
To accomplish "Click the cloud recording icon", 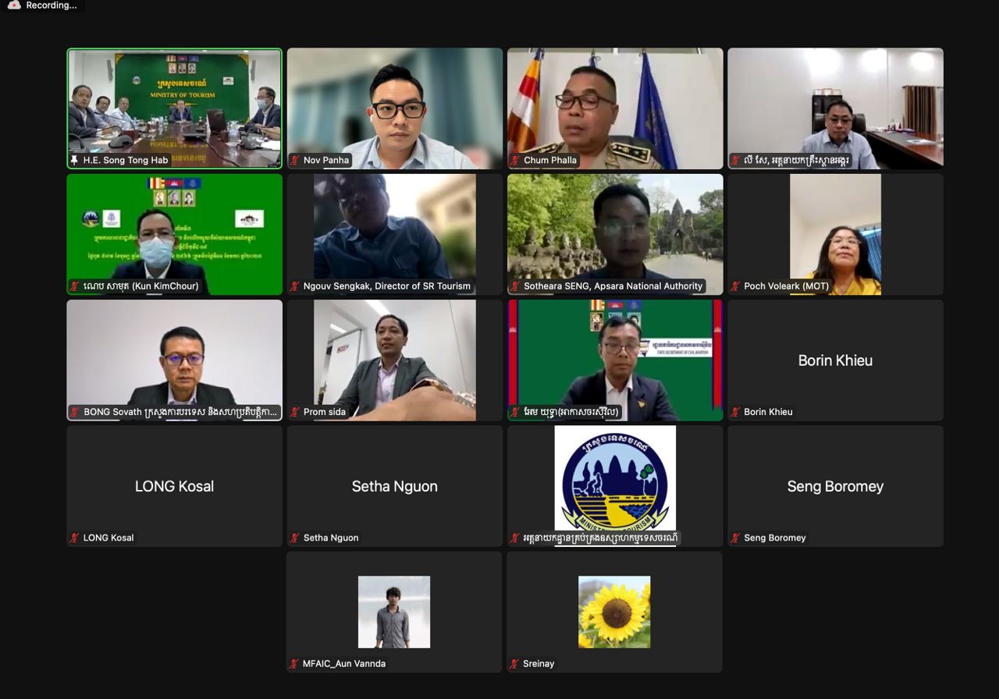I will [x=14, y=5].
